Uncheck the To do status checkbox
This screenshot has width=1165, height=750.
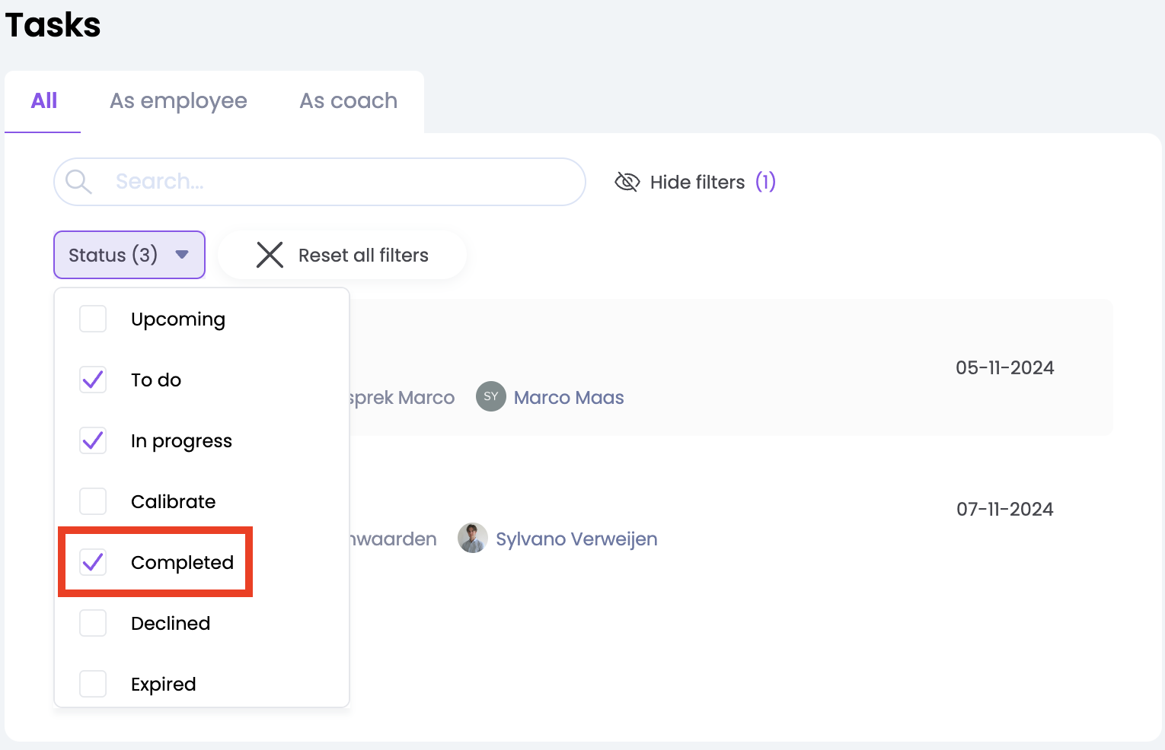click(x=93, y=380)
